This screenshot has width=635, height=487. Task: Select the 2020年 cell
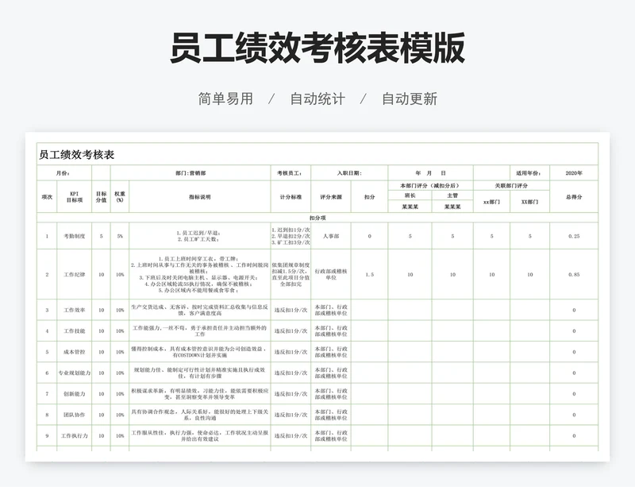tap(574, 173)
